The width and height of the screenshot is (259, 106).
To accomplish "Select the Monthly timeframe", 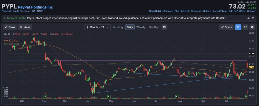I will click(x=154, y=27).
